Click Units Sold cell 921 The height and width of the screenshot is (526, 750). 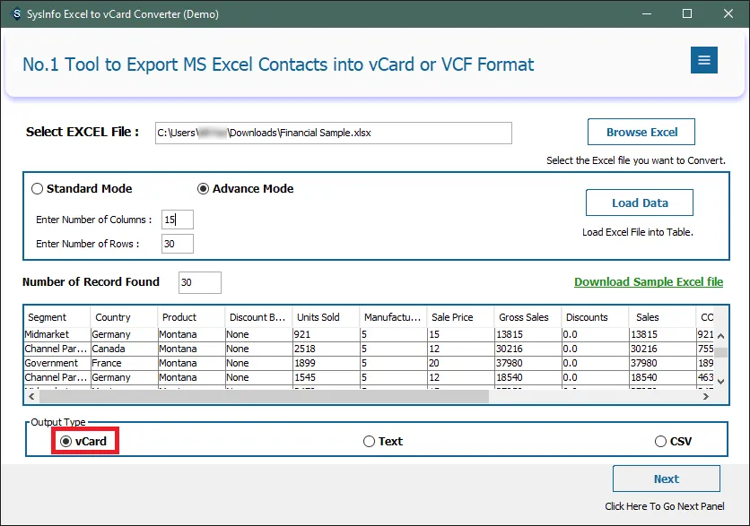[x=327, y=334]
